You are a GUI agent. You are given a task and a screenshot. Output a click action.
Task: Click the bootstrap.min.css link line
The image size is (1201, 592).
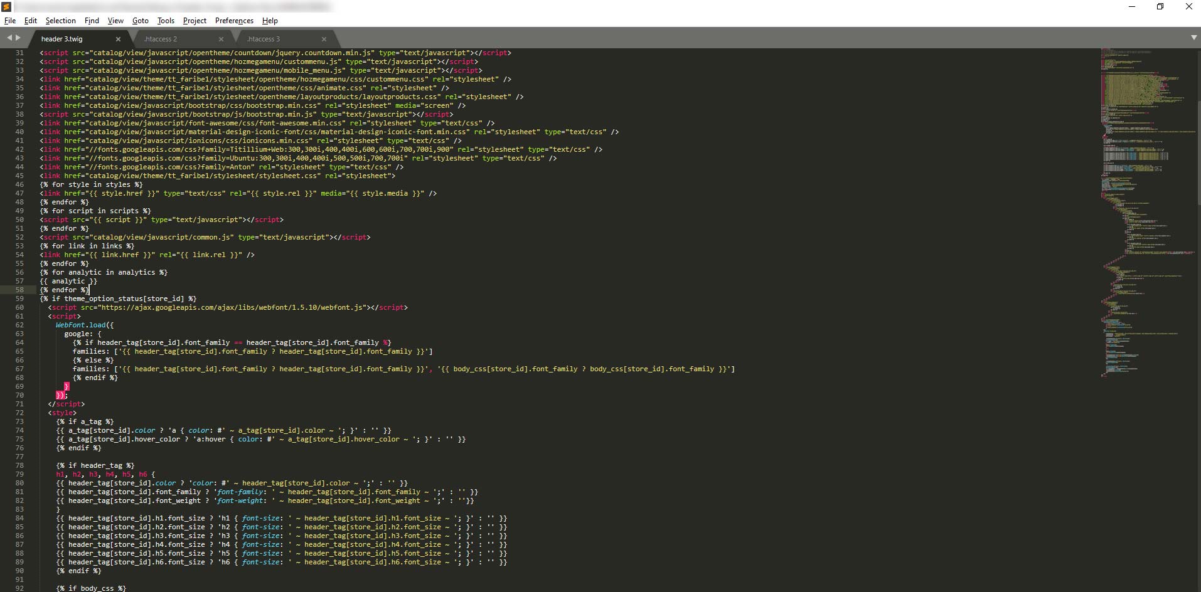click(x=253, y=105)
